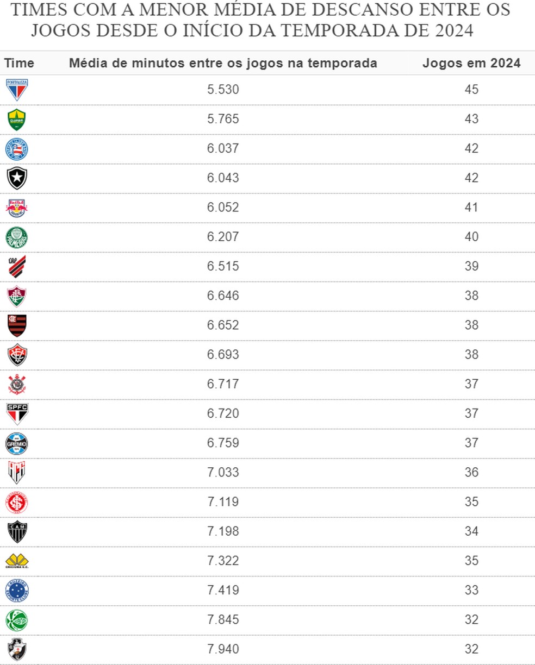Select the Criciúma E.C. crest
The width and height of the screenshot is (535, 665).
point(17,561)
